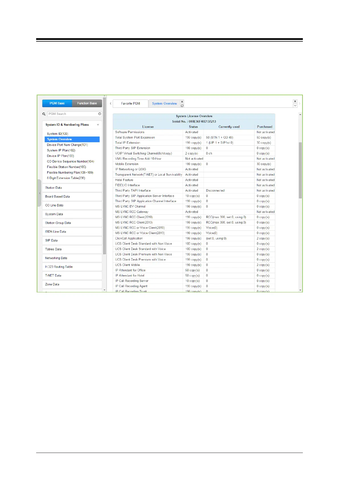Image resolution: width=339 pixels, height=480 pixels.
Task: Click the Purchased column header
Action: point(265,127)
